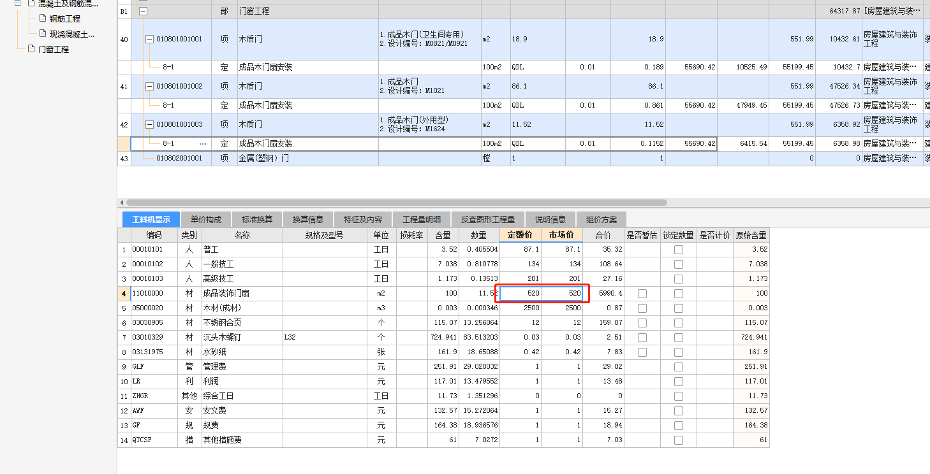Open the 换算信息 tab
Viewport: 930px width, 474px height.
click(x=308, y=219)
